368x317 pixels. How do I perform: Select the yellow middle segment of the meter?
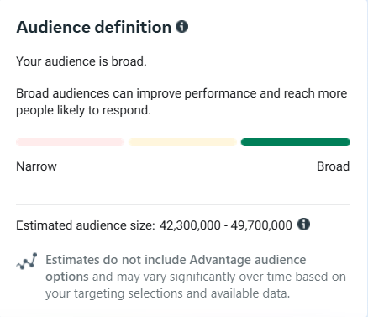182,142
